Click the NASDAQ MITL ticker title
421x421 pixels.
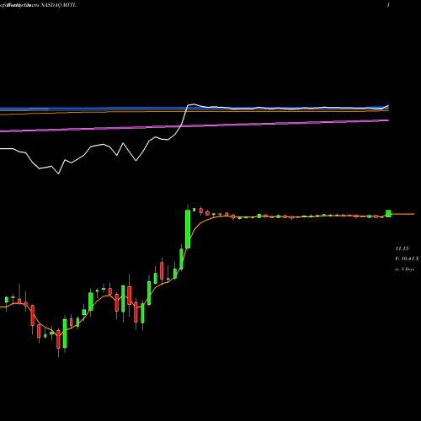click(58, 5)
